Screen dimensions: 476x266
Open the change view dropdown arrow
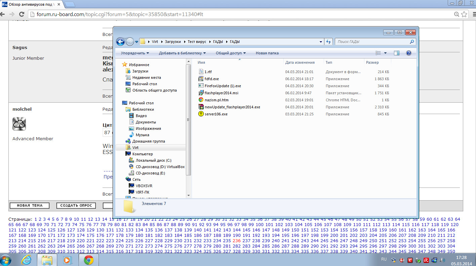(x=385, y=53)
